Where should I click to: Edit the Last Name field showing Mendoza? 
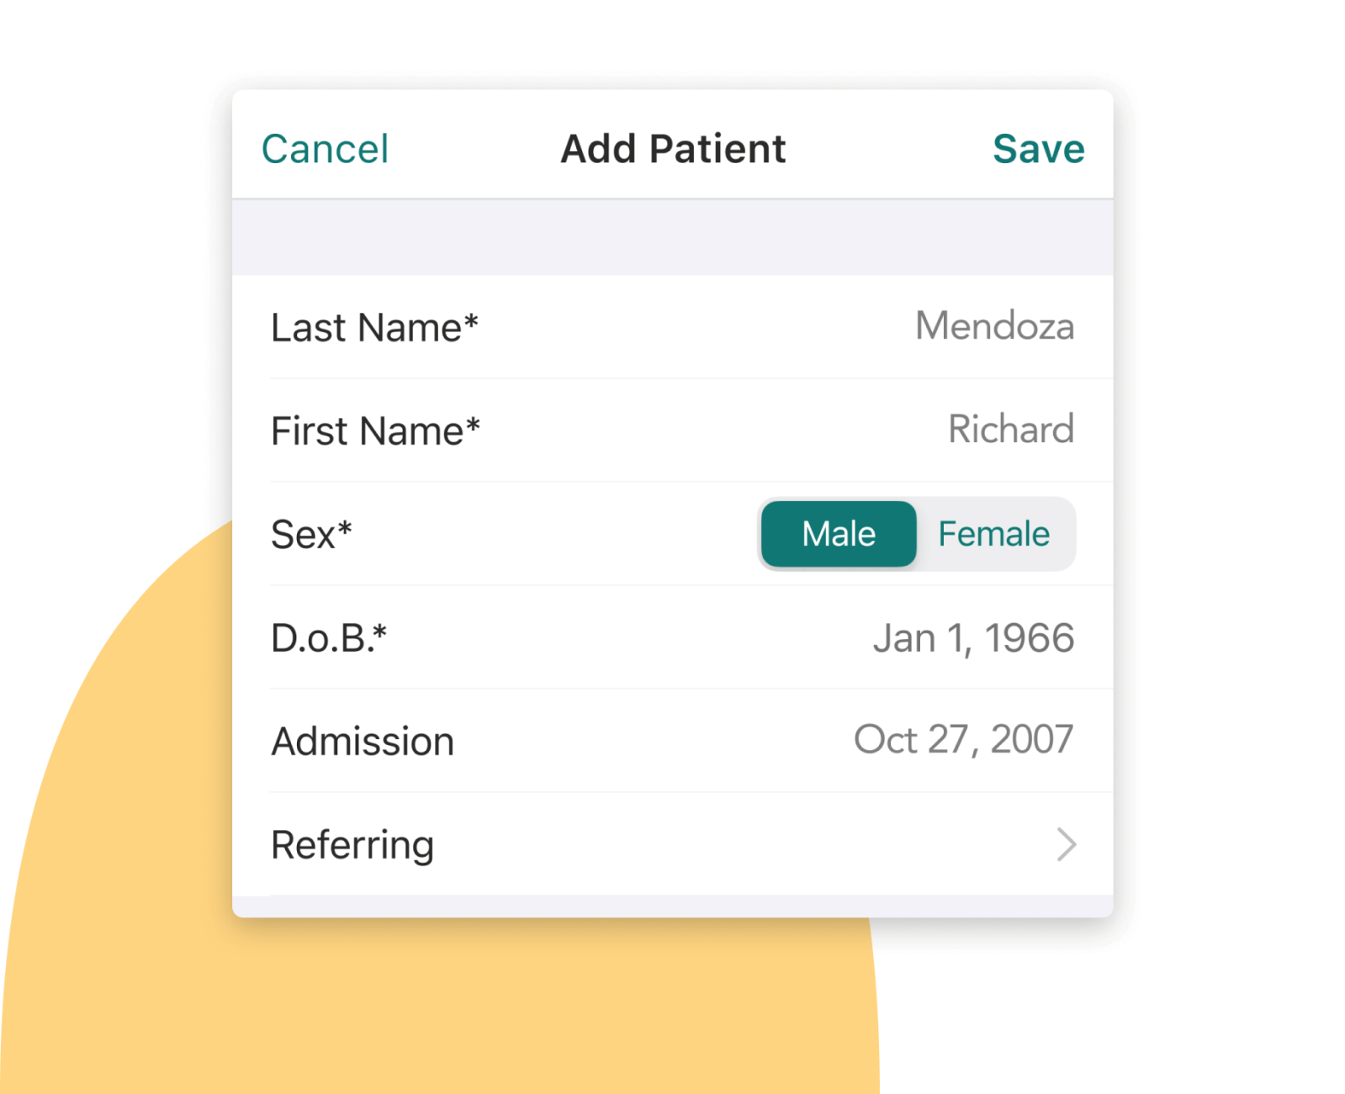(995, 327)
